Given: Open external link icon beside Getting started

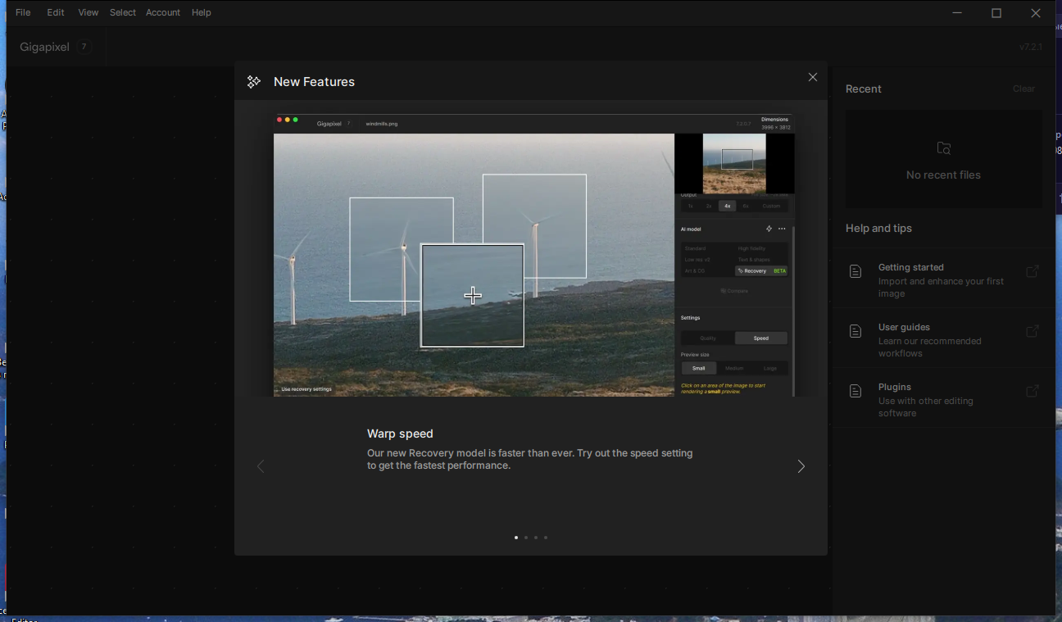Looking at the screenshot, I should pyautogui.click(x=1032, y=271).
